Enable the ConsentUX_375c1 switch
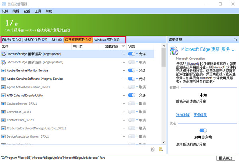 [131, 112]
